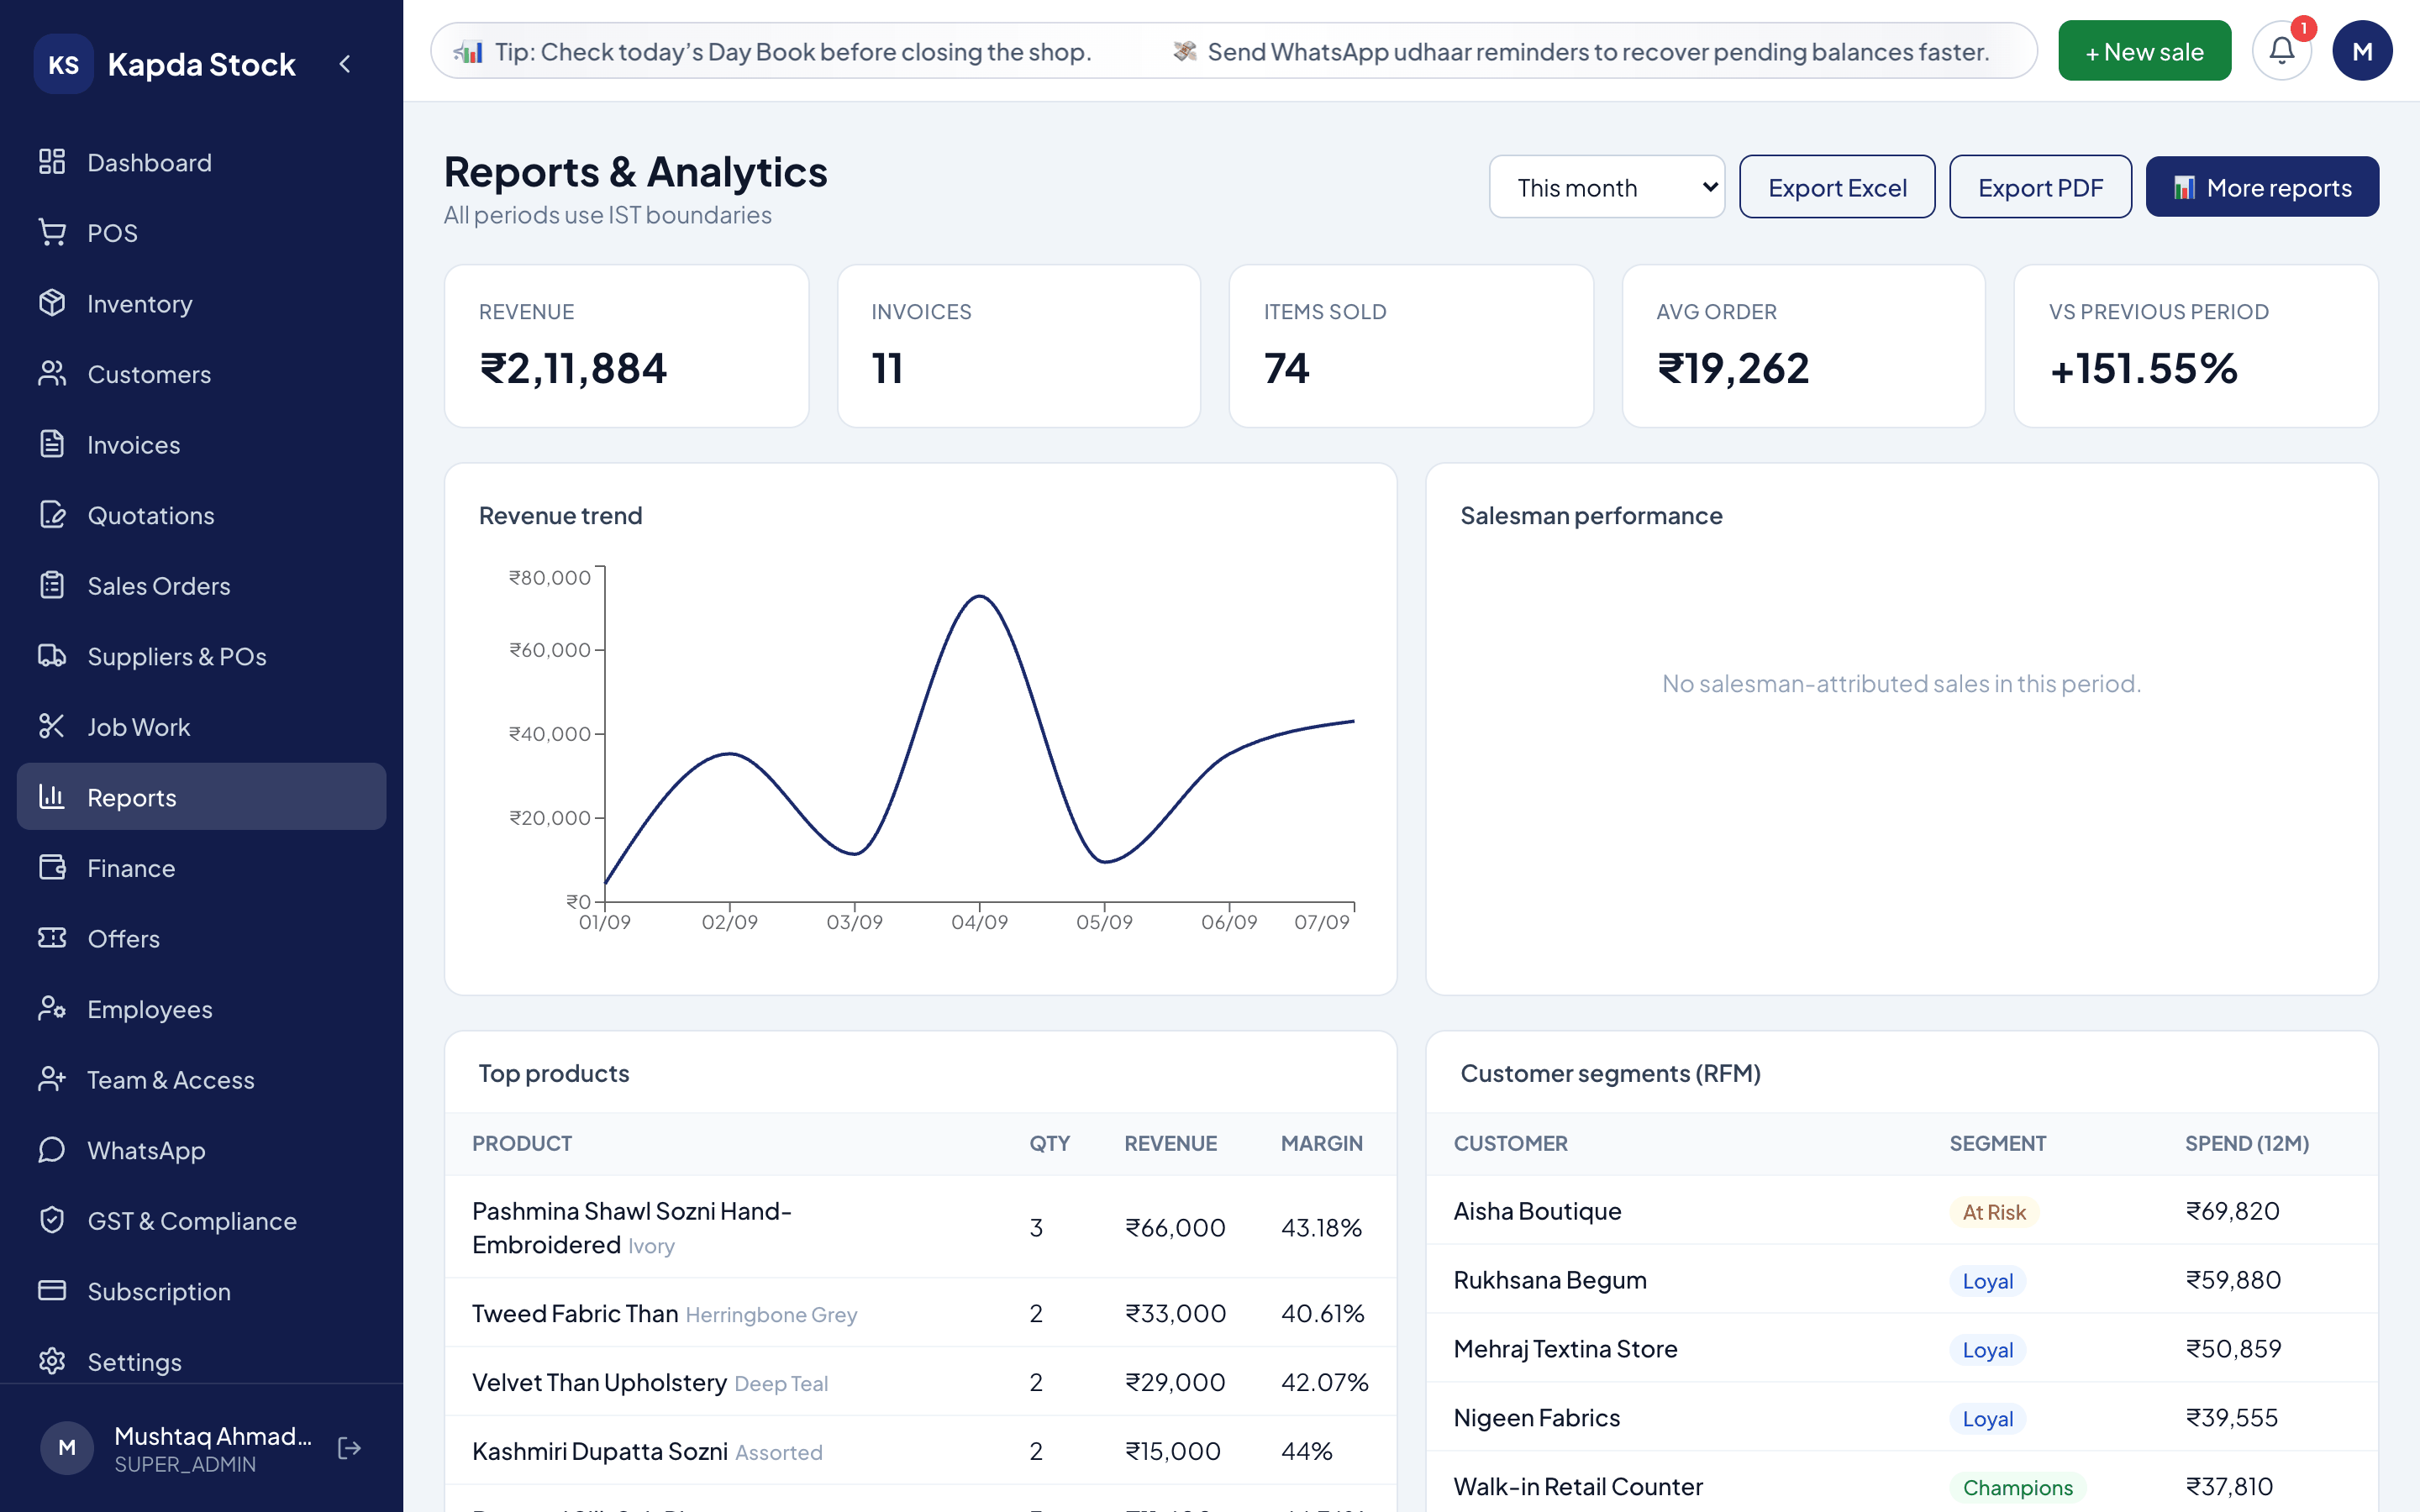The width and height of the screenshot is (2420, 1512).
Task: Click the Subscription card icon
Action: (52, 1291)
